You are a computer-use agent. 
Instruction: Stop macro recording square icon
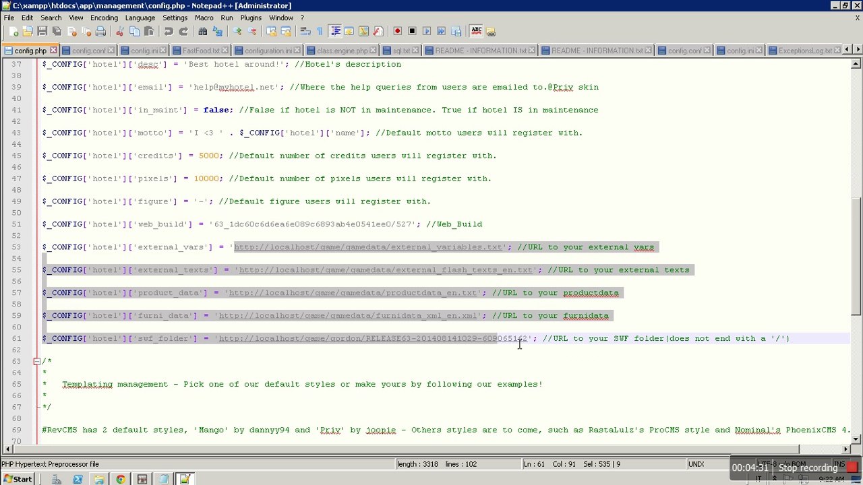[x=412, y=31]
